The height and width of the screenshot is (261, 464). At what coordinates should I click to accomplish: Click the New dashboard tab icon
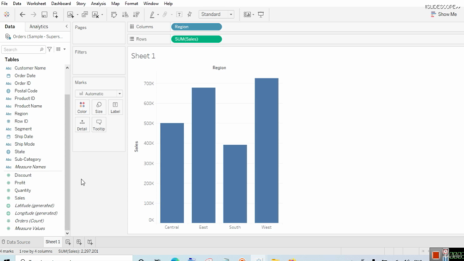(x=79, y=242)
